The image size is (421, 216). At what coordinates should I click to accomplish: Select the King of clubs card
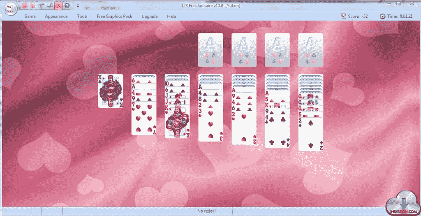tap(111, 91)
